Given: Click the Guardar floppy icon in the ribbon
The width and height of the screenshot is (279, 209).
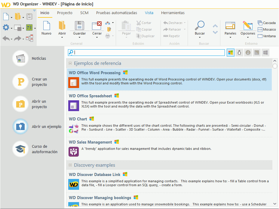Looking at the screenshot, I should point(79,26).
